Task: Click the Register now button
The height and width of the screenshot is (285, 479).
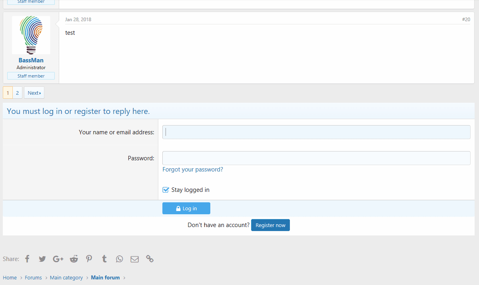Action: (x=270, y=225)
